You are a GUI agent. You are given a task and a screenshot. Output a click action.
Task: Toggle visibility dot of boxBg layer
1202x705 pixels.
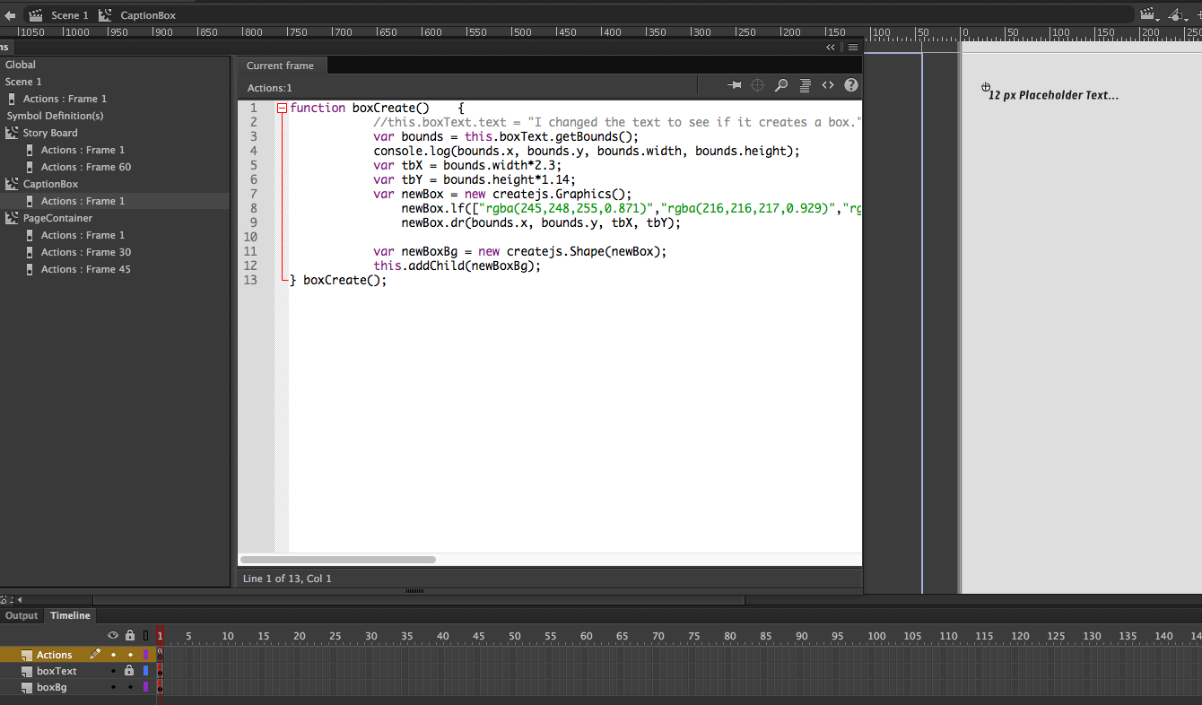(x=113, y=687)
